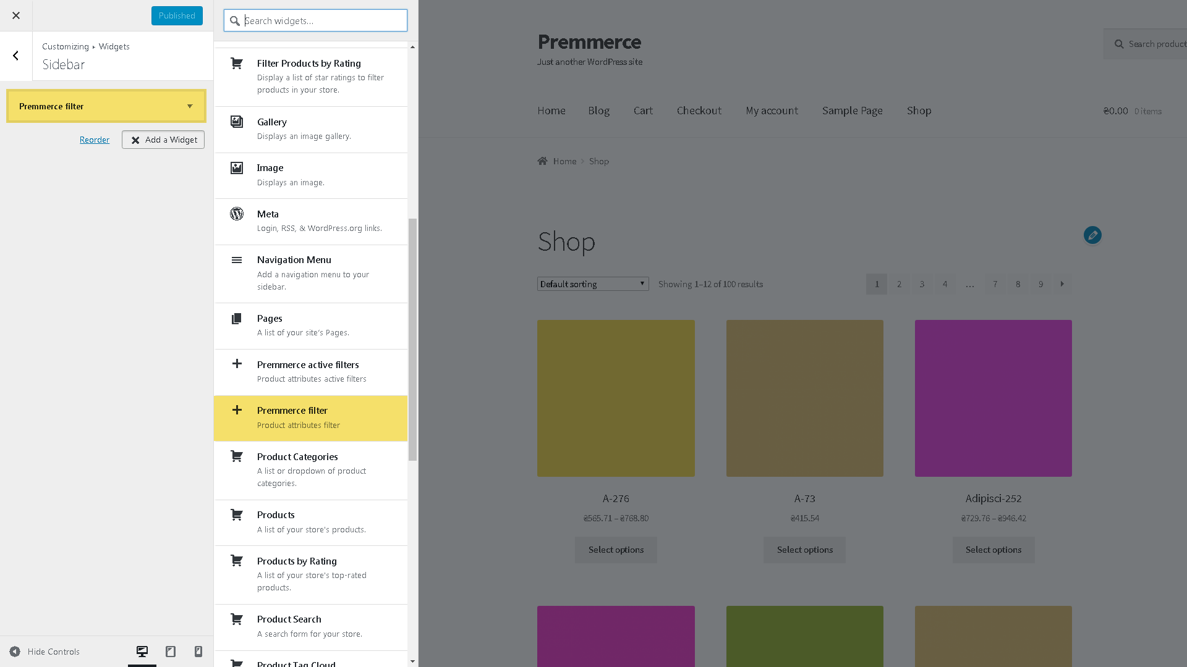Go back using the left chevron arrow
The height and width of the screenshot is (667, 1187).
(16, 56)
